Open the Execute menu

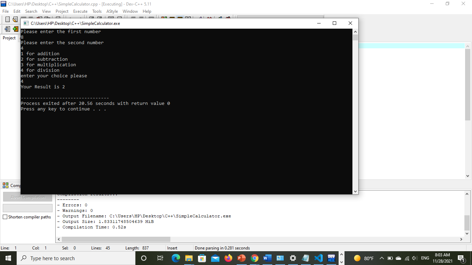[80, 11]
